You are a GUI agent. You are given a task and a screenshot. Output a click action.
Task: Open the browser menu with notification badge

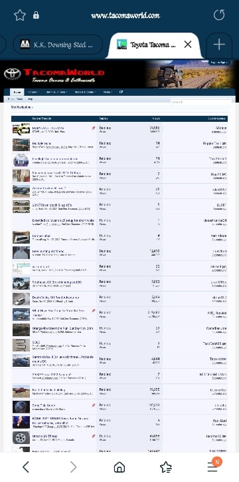214,465
